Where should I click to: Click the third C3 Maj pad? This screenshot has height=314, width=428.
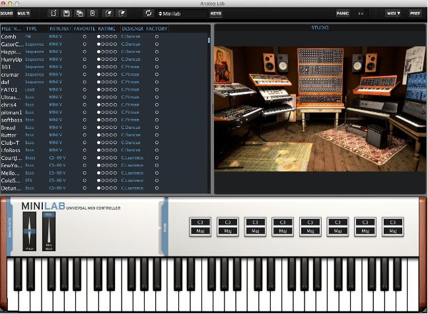[255, 227]
